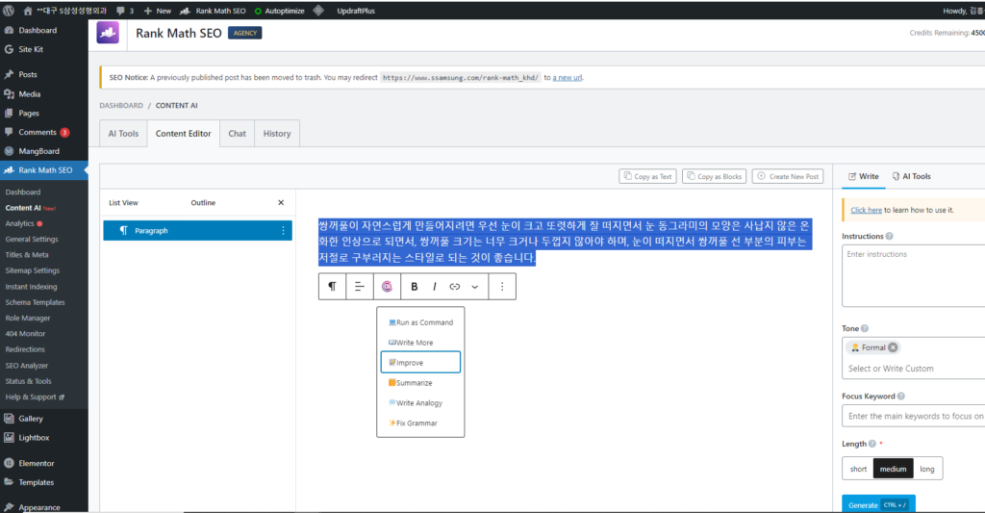Screen dimensions: 985x513
Task: Click the Copy as Text button
Action: [x=647, y=177]
